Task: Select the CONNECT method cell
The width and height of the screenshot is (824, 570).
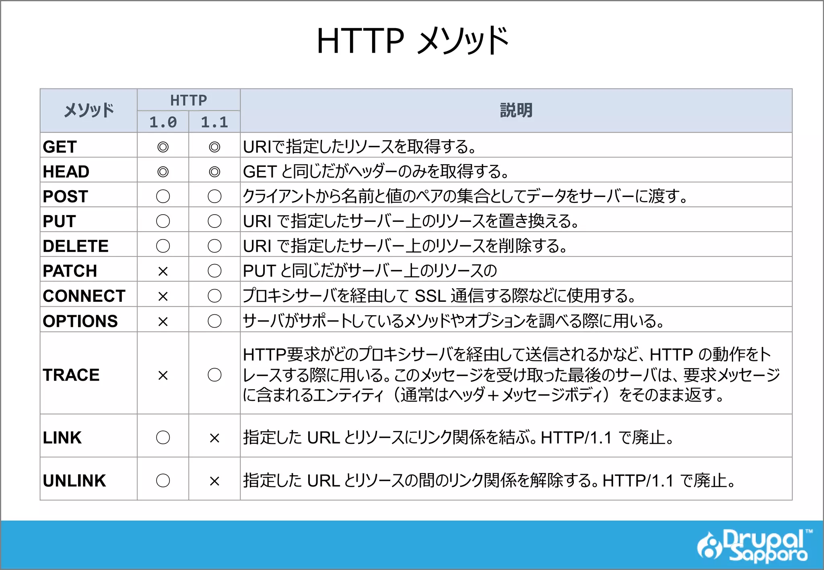Action: pyautogui.click(x=89, y=295)
